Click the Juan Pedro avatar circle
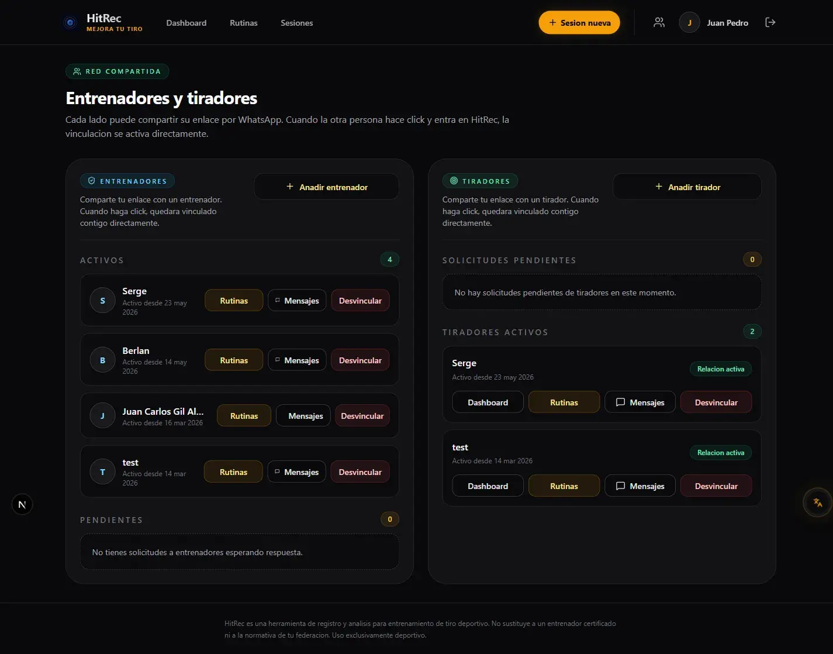833x654 pixels. pos(689,23)
